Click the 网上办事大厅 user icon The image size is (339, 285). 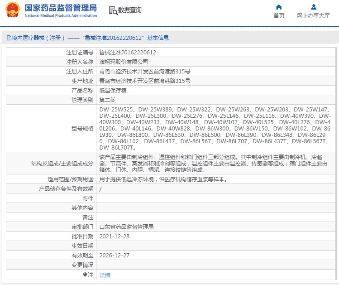(x=314, y=7)
